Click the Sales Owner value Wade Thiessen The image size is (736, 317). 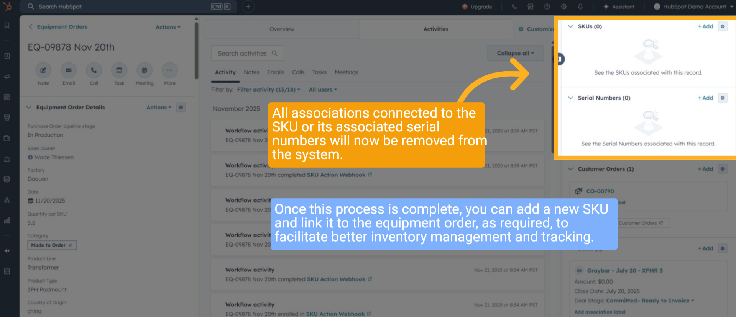tap(54, 157)
